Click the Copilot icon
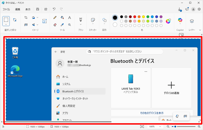The image size is (203, 130). pyautogui.click(x=180, y=20)
